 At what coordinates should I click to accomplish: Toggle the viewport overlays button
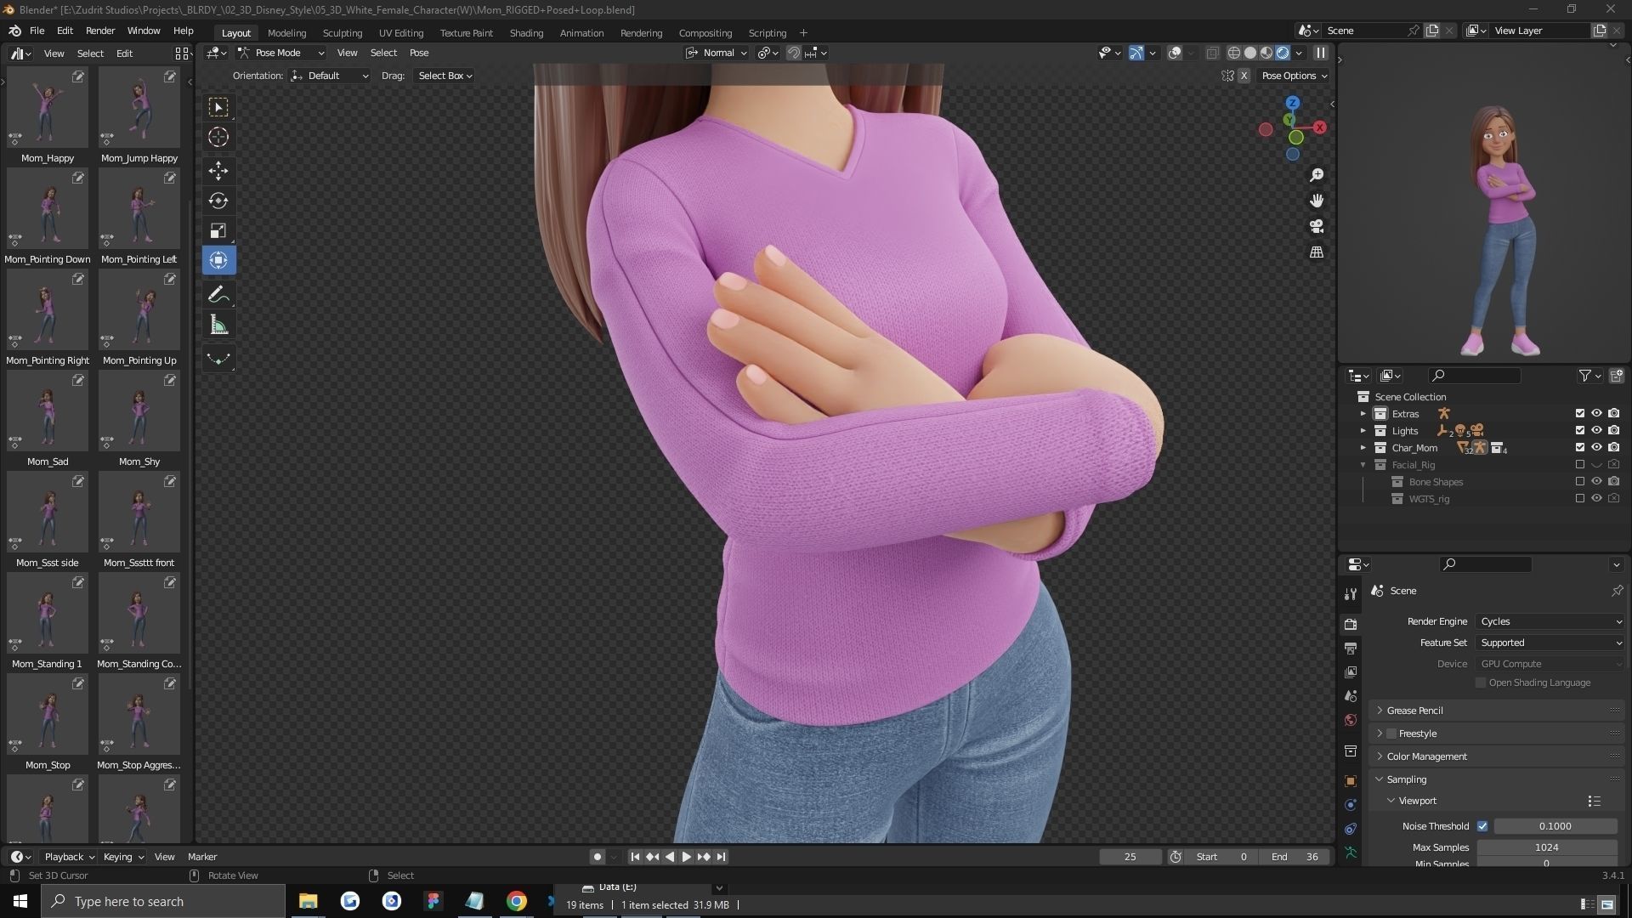1175,53
